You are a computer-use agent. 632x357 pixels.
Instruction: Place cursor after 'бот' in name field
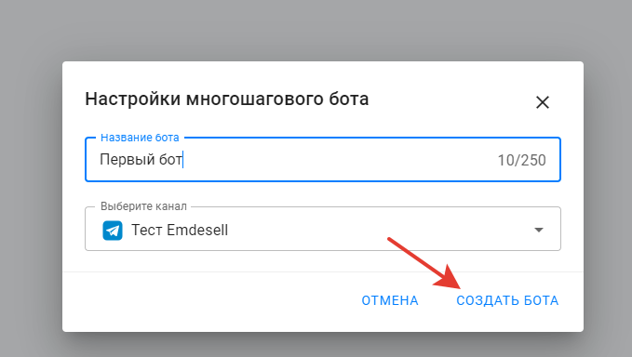pos(183,160)
